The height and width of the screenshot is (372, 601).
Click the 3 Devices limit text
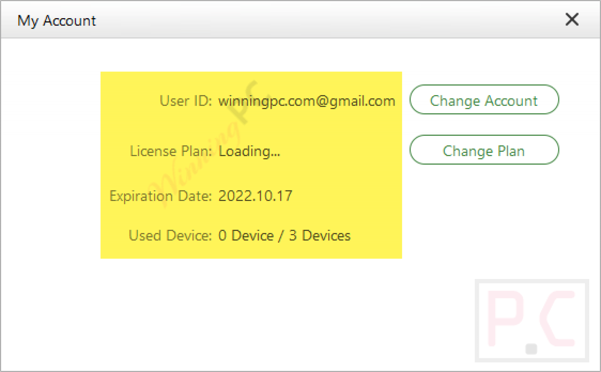320,236
